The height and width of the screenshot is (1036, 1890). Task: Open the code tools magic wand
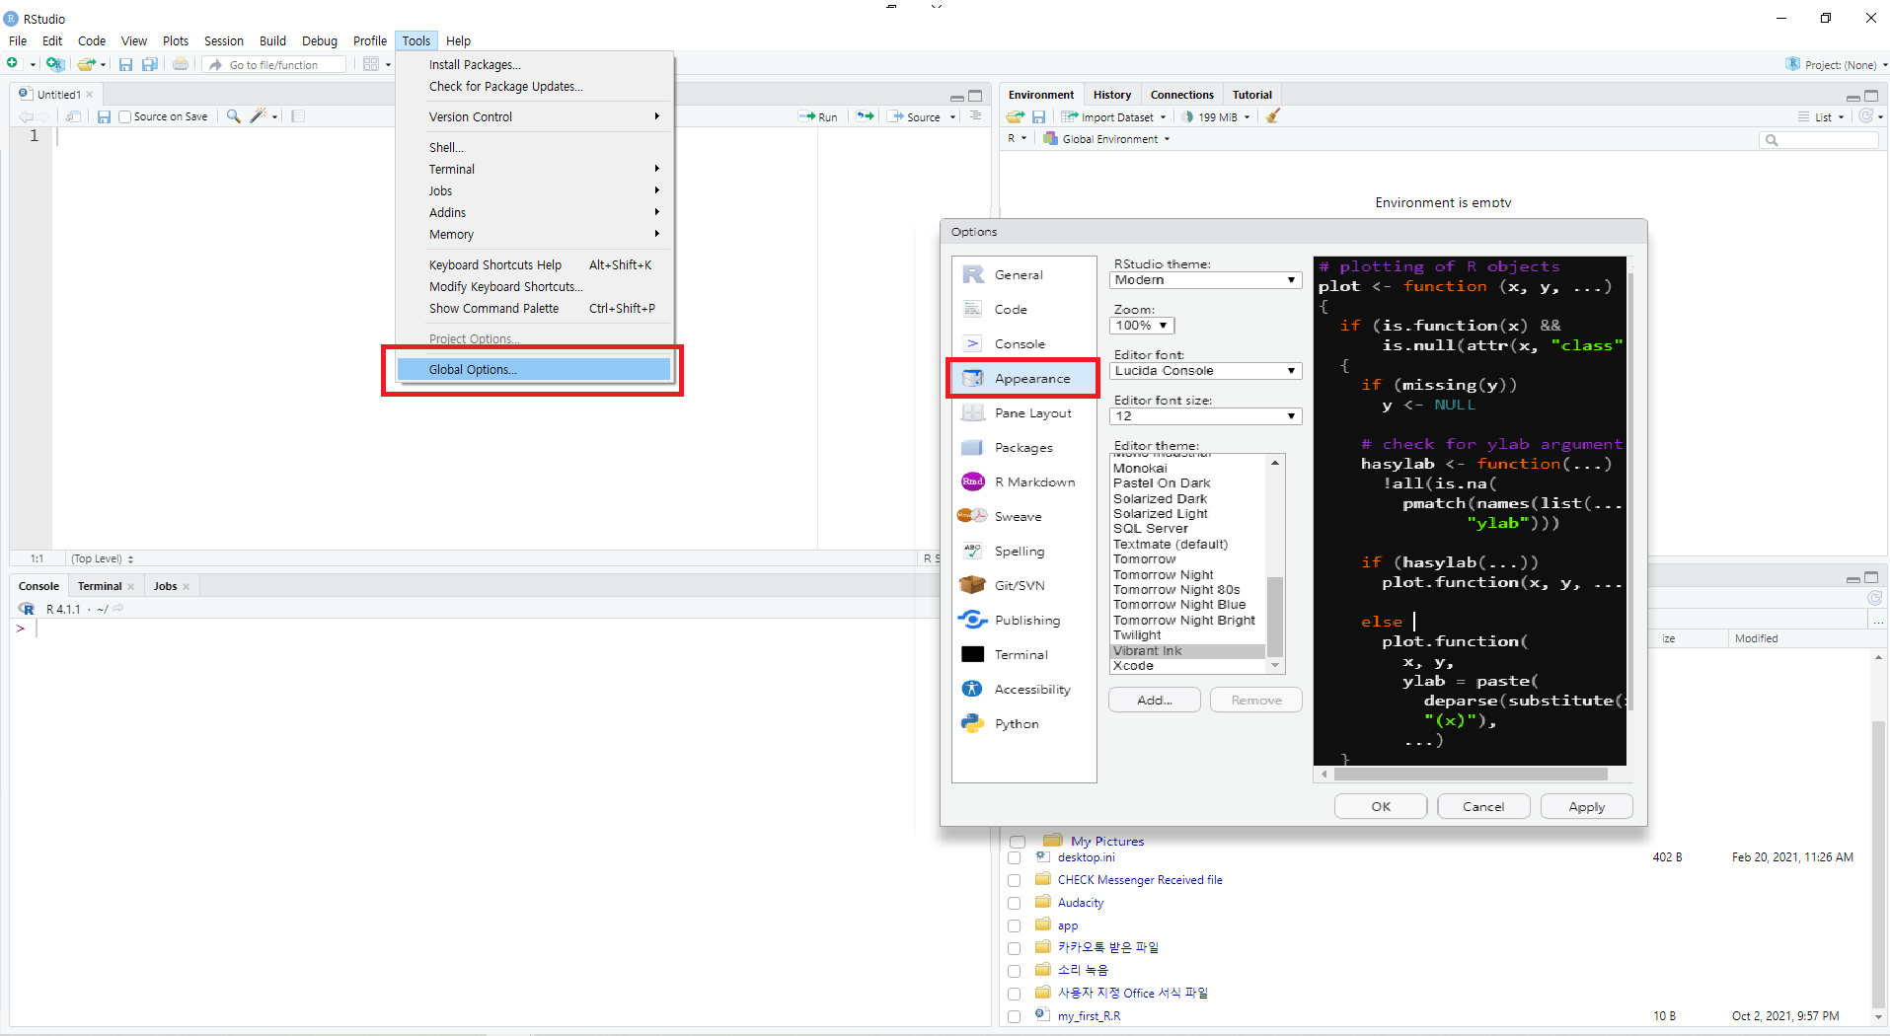tap(258, 116)
